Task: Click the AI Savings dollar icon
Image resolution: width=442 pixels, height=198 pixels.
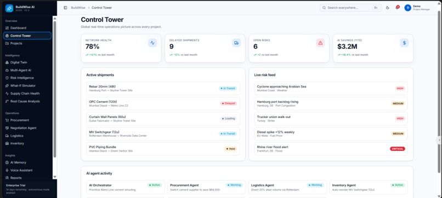Action: [x=404, y=43]
